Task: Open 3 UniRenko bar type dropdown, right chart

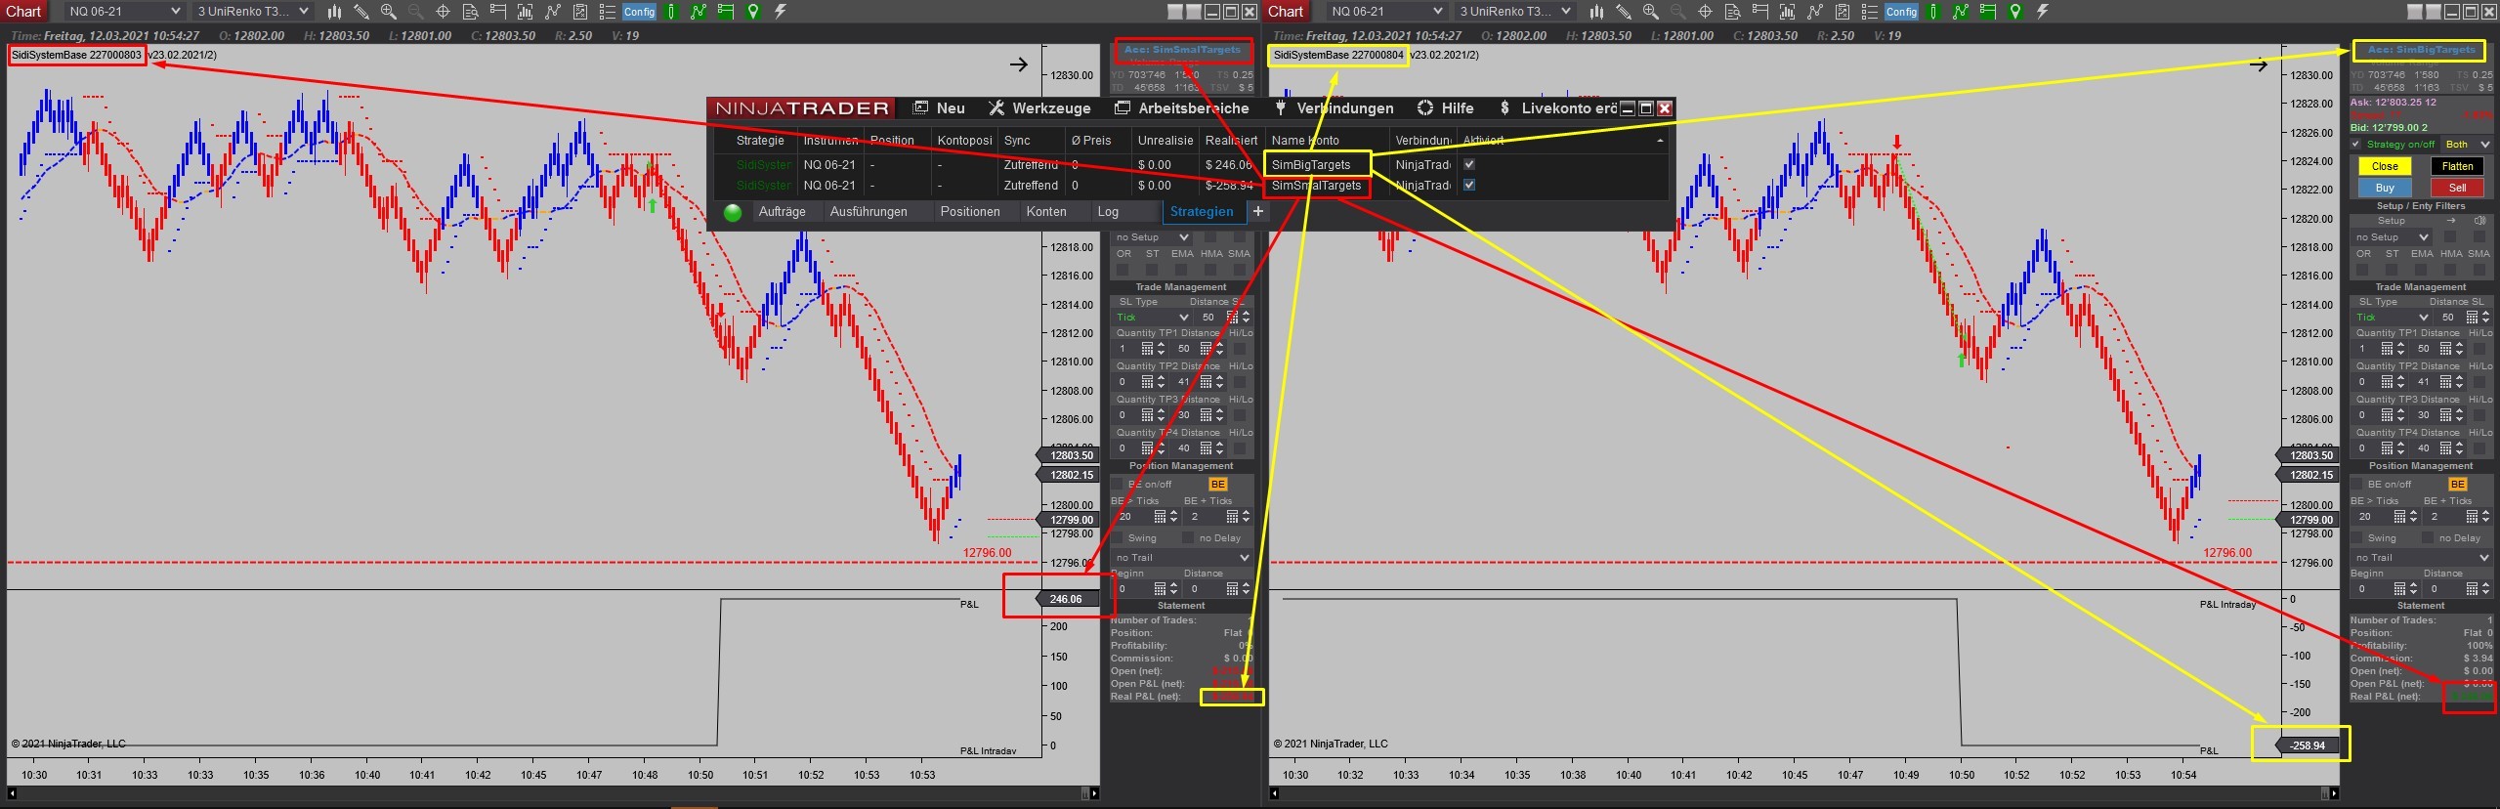Action: [1514, 12]
